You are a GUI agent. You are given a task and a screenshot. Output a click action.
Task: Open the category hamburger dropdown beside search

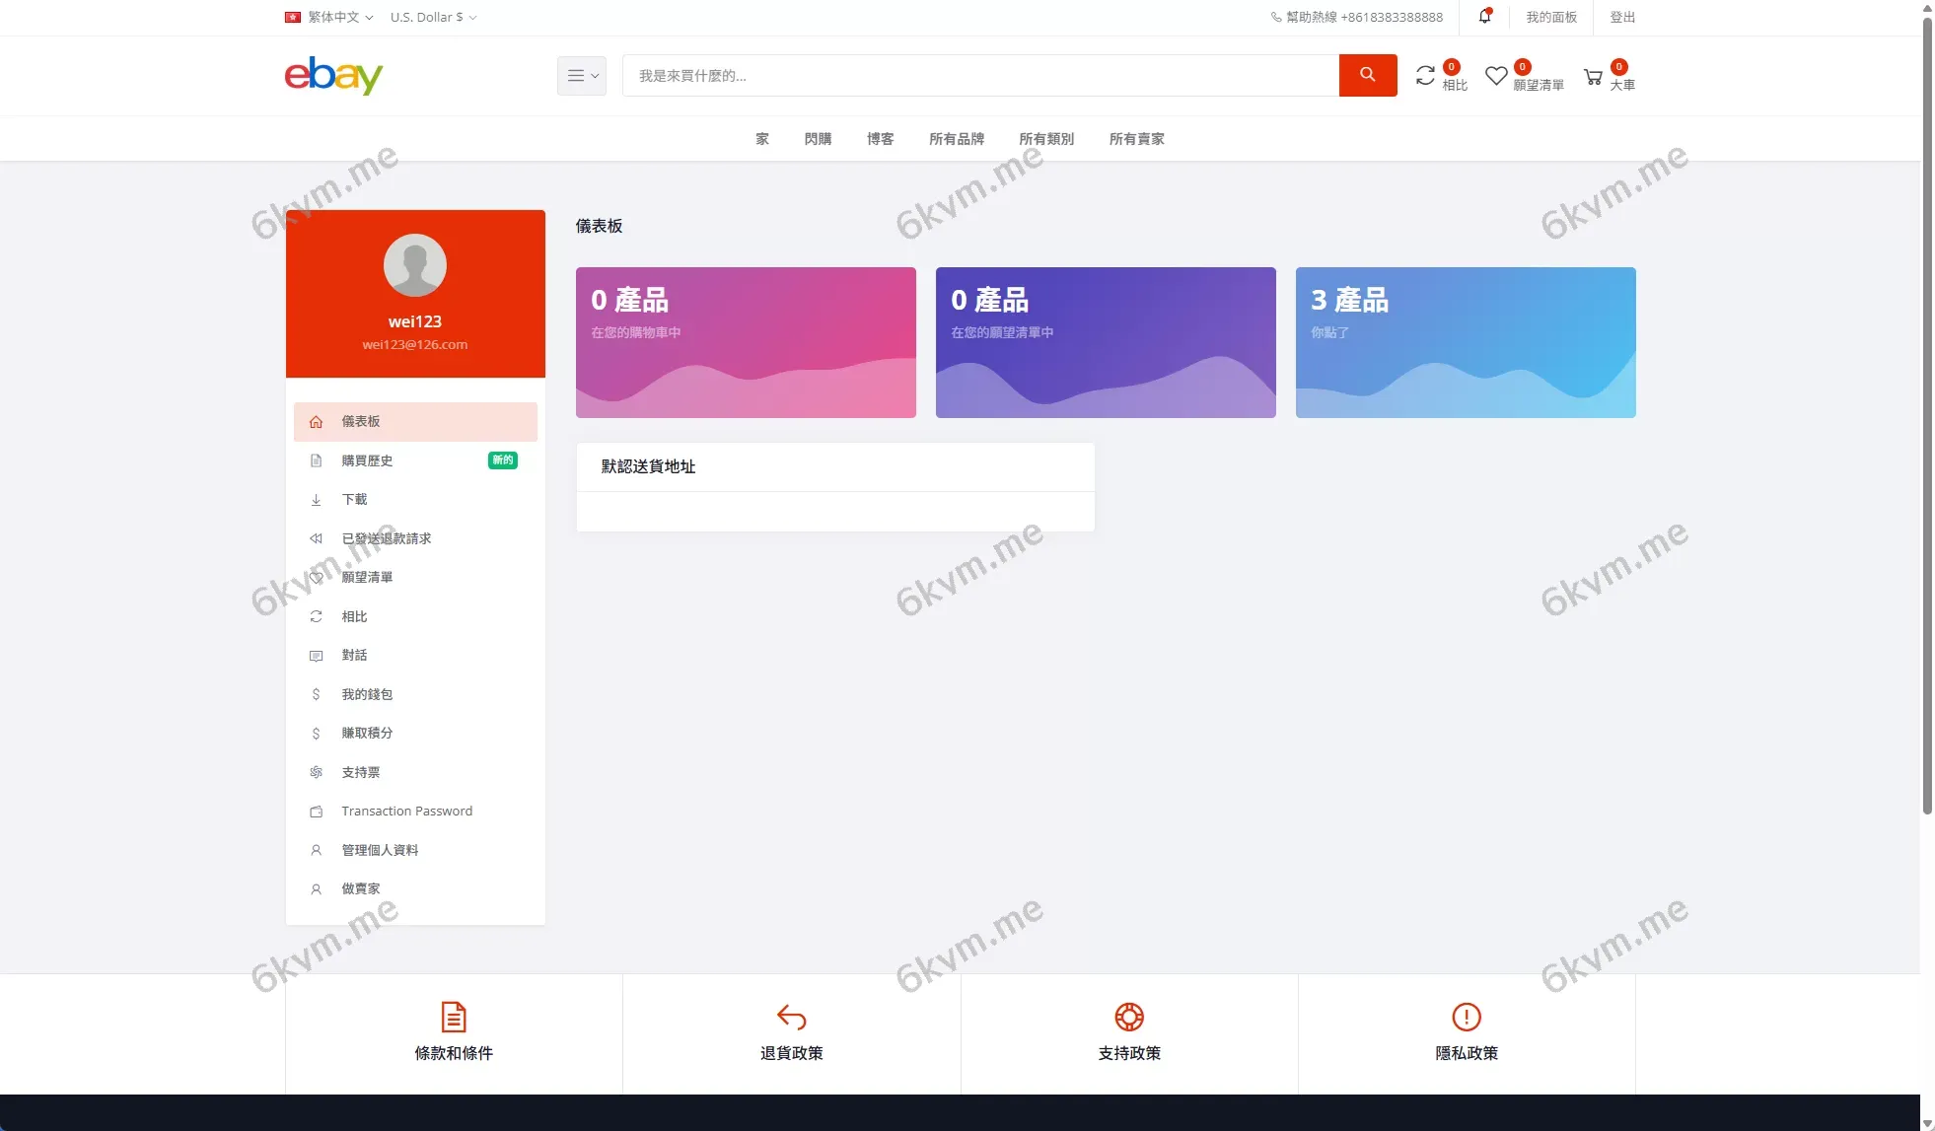(x=581, y=75)
